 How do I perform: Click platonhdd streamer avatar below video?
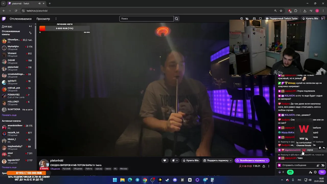44,164
